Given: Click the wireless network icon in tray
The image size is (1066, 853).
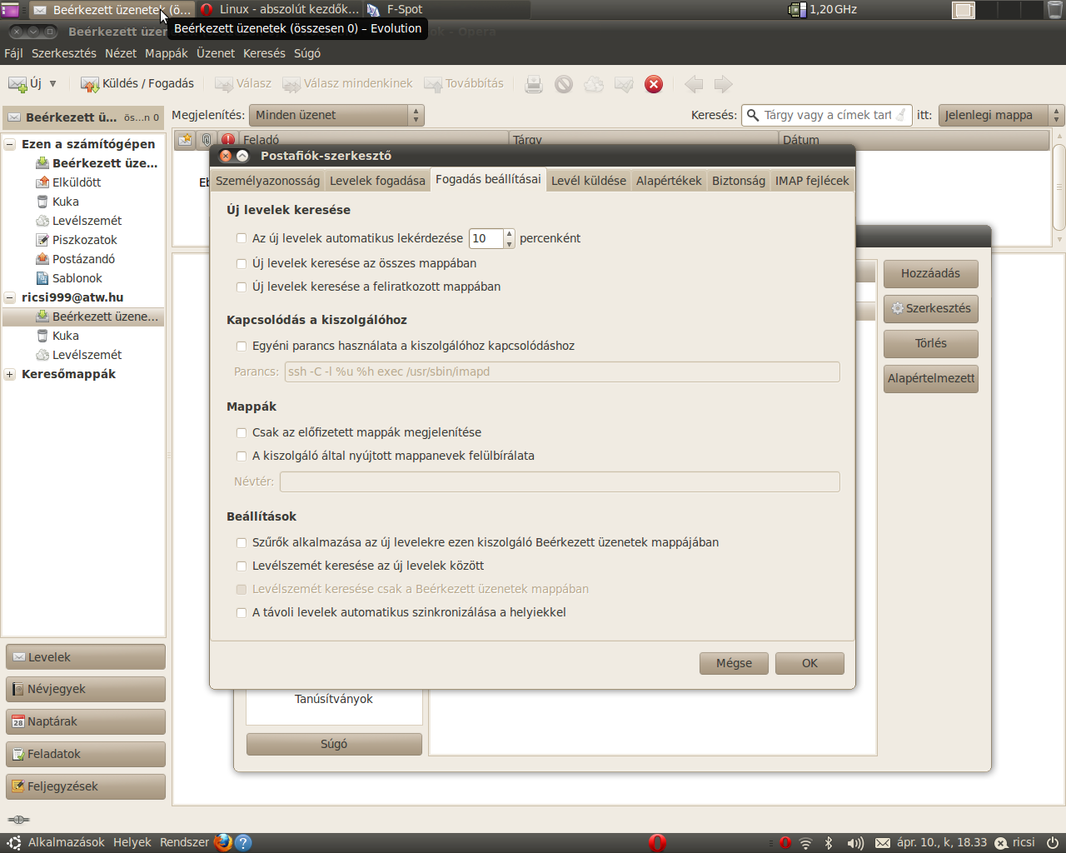Looking at the screenshot, I should (x=805, y=843).
